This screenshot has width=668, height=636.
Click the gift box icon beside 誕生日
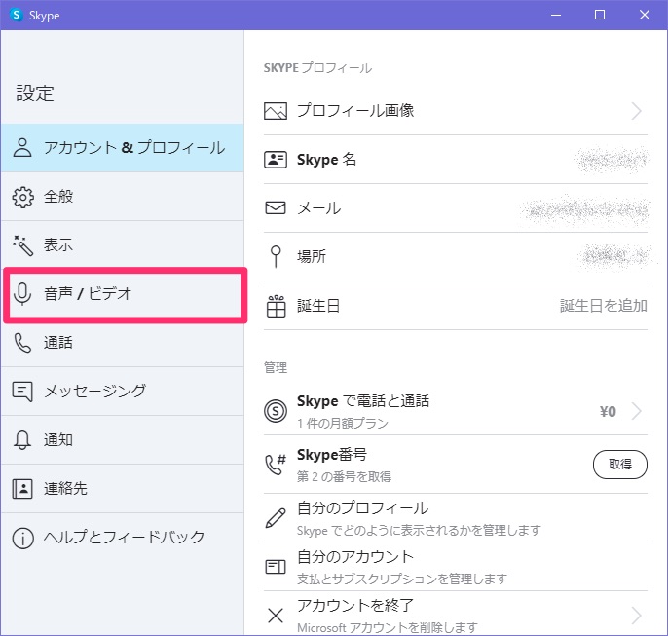click(x=276, y=306)
